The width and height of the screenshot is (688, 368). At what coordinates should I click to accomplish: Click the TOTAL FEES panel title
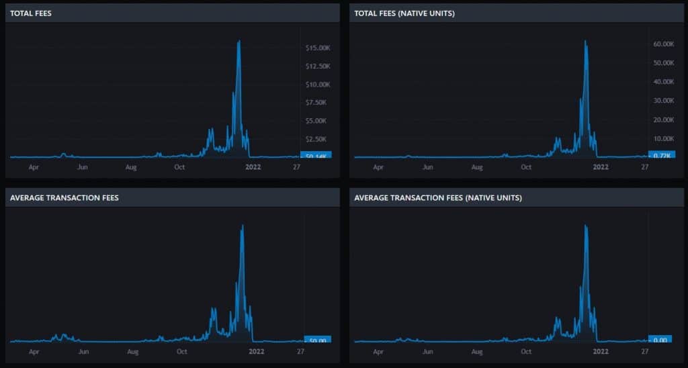[x=31, y=13]
